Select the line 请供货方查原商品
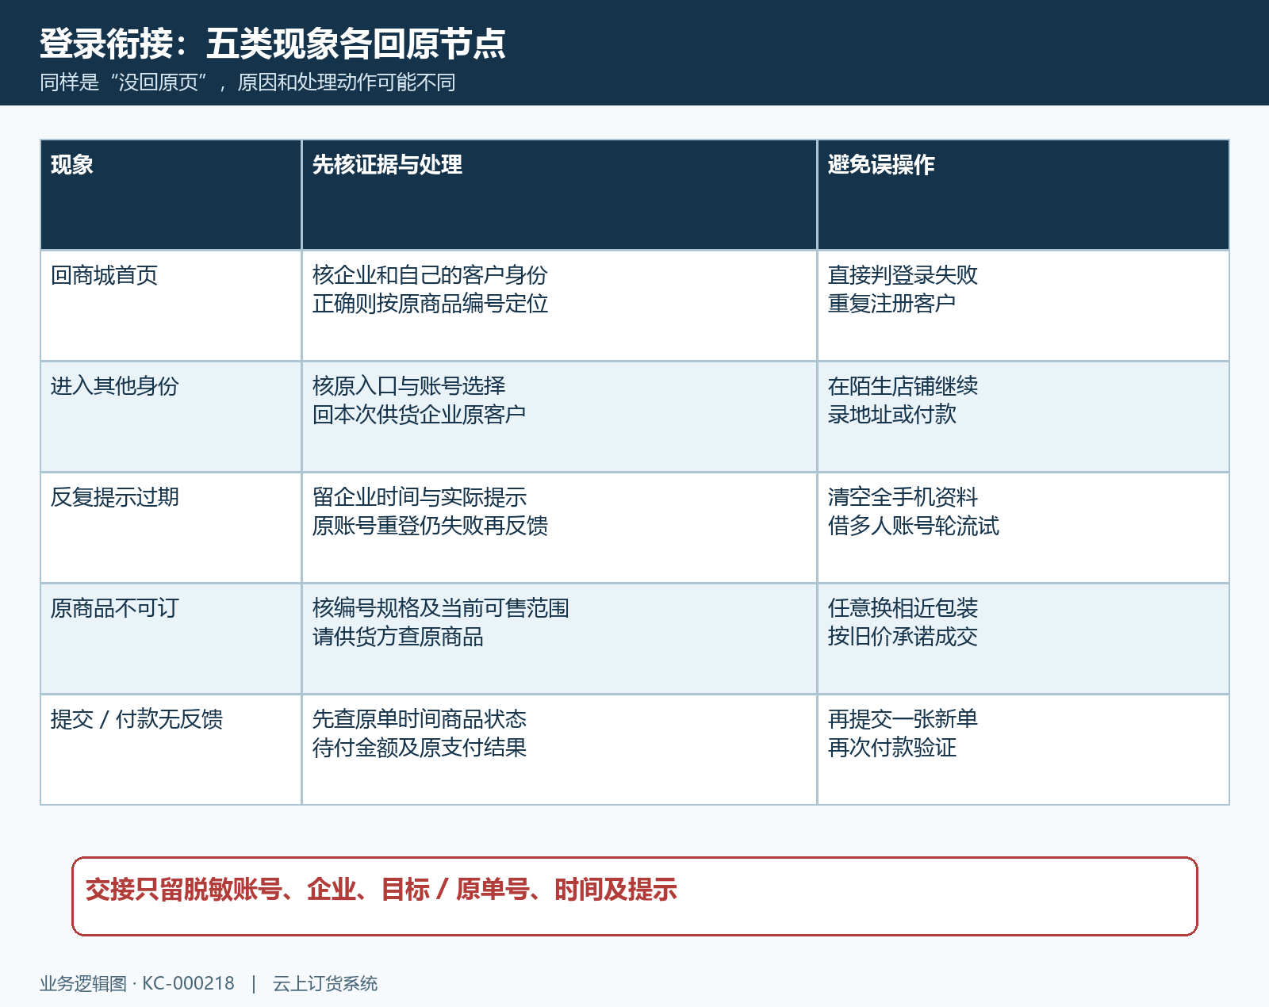Viewport: 1269px width, 1007px height. pyautogui.click(x=397, y=637)
